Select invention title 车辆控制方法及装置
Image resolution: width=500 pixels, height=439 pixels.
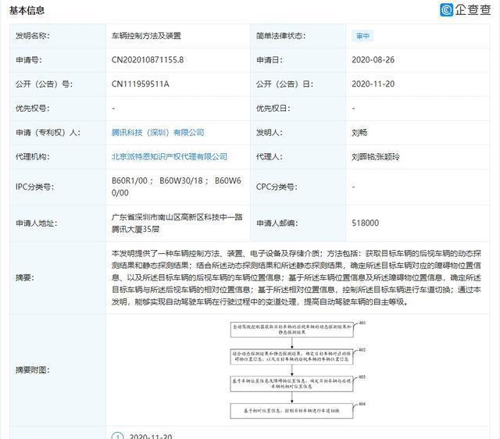click(x=146, y=36)
